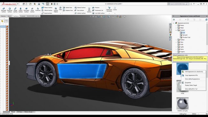Click the Print icon in top toolbar
The image size is (208, 117).
click(39, 4)
